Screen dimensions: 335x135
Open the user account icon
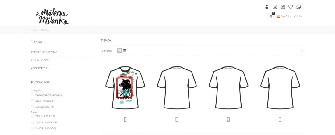[x=267, y=7]
